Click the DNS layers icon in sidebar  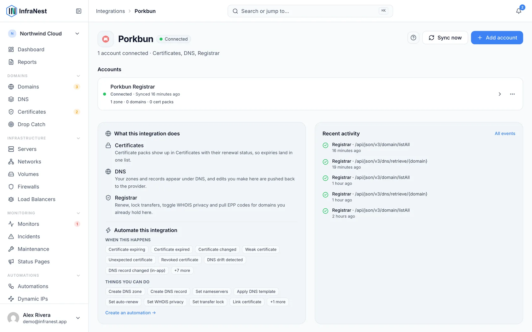tap(11, 99)
